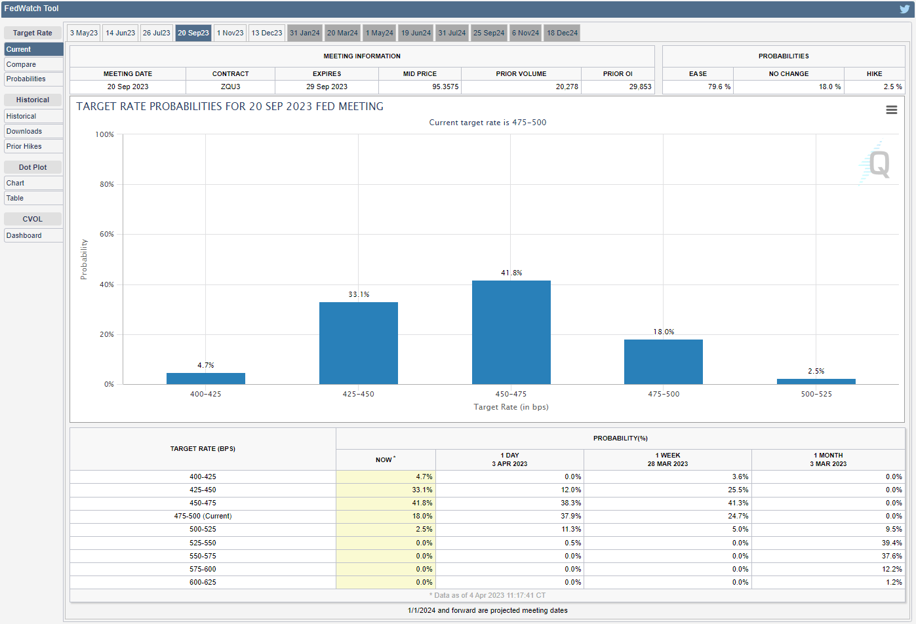The width and height of the screenshot is (916, 624).
Task: Open the Historical sidebar link
Action: tap(33, 116)
